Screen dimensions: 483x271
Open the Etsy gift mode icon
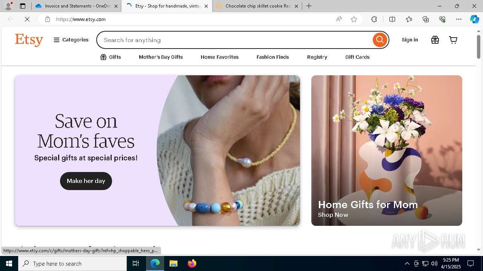click(435, 40)
